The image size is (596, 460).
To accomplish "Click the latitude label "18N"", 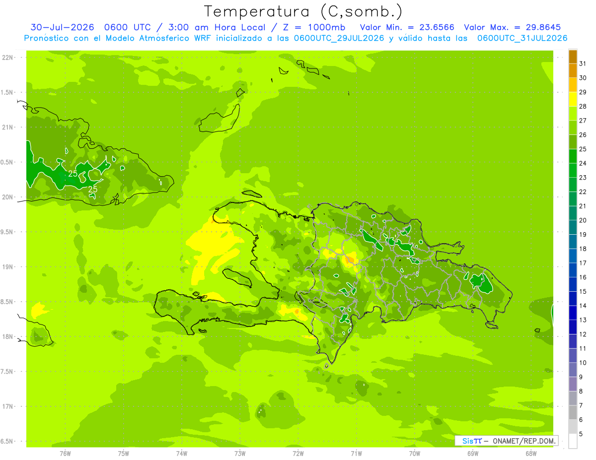I will [x=7, y=337].
